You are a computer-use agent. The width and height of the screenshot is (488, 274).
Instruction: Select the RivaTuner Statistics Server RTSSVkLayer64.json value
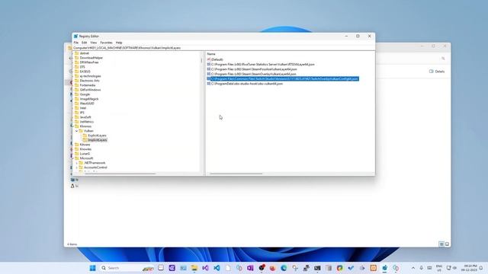click(262, 64)
